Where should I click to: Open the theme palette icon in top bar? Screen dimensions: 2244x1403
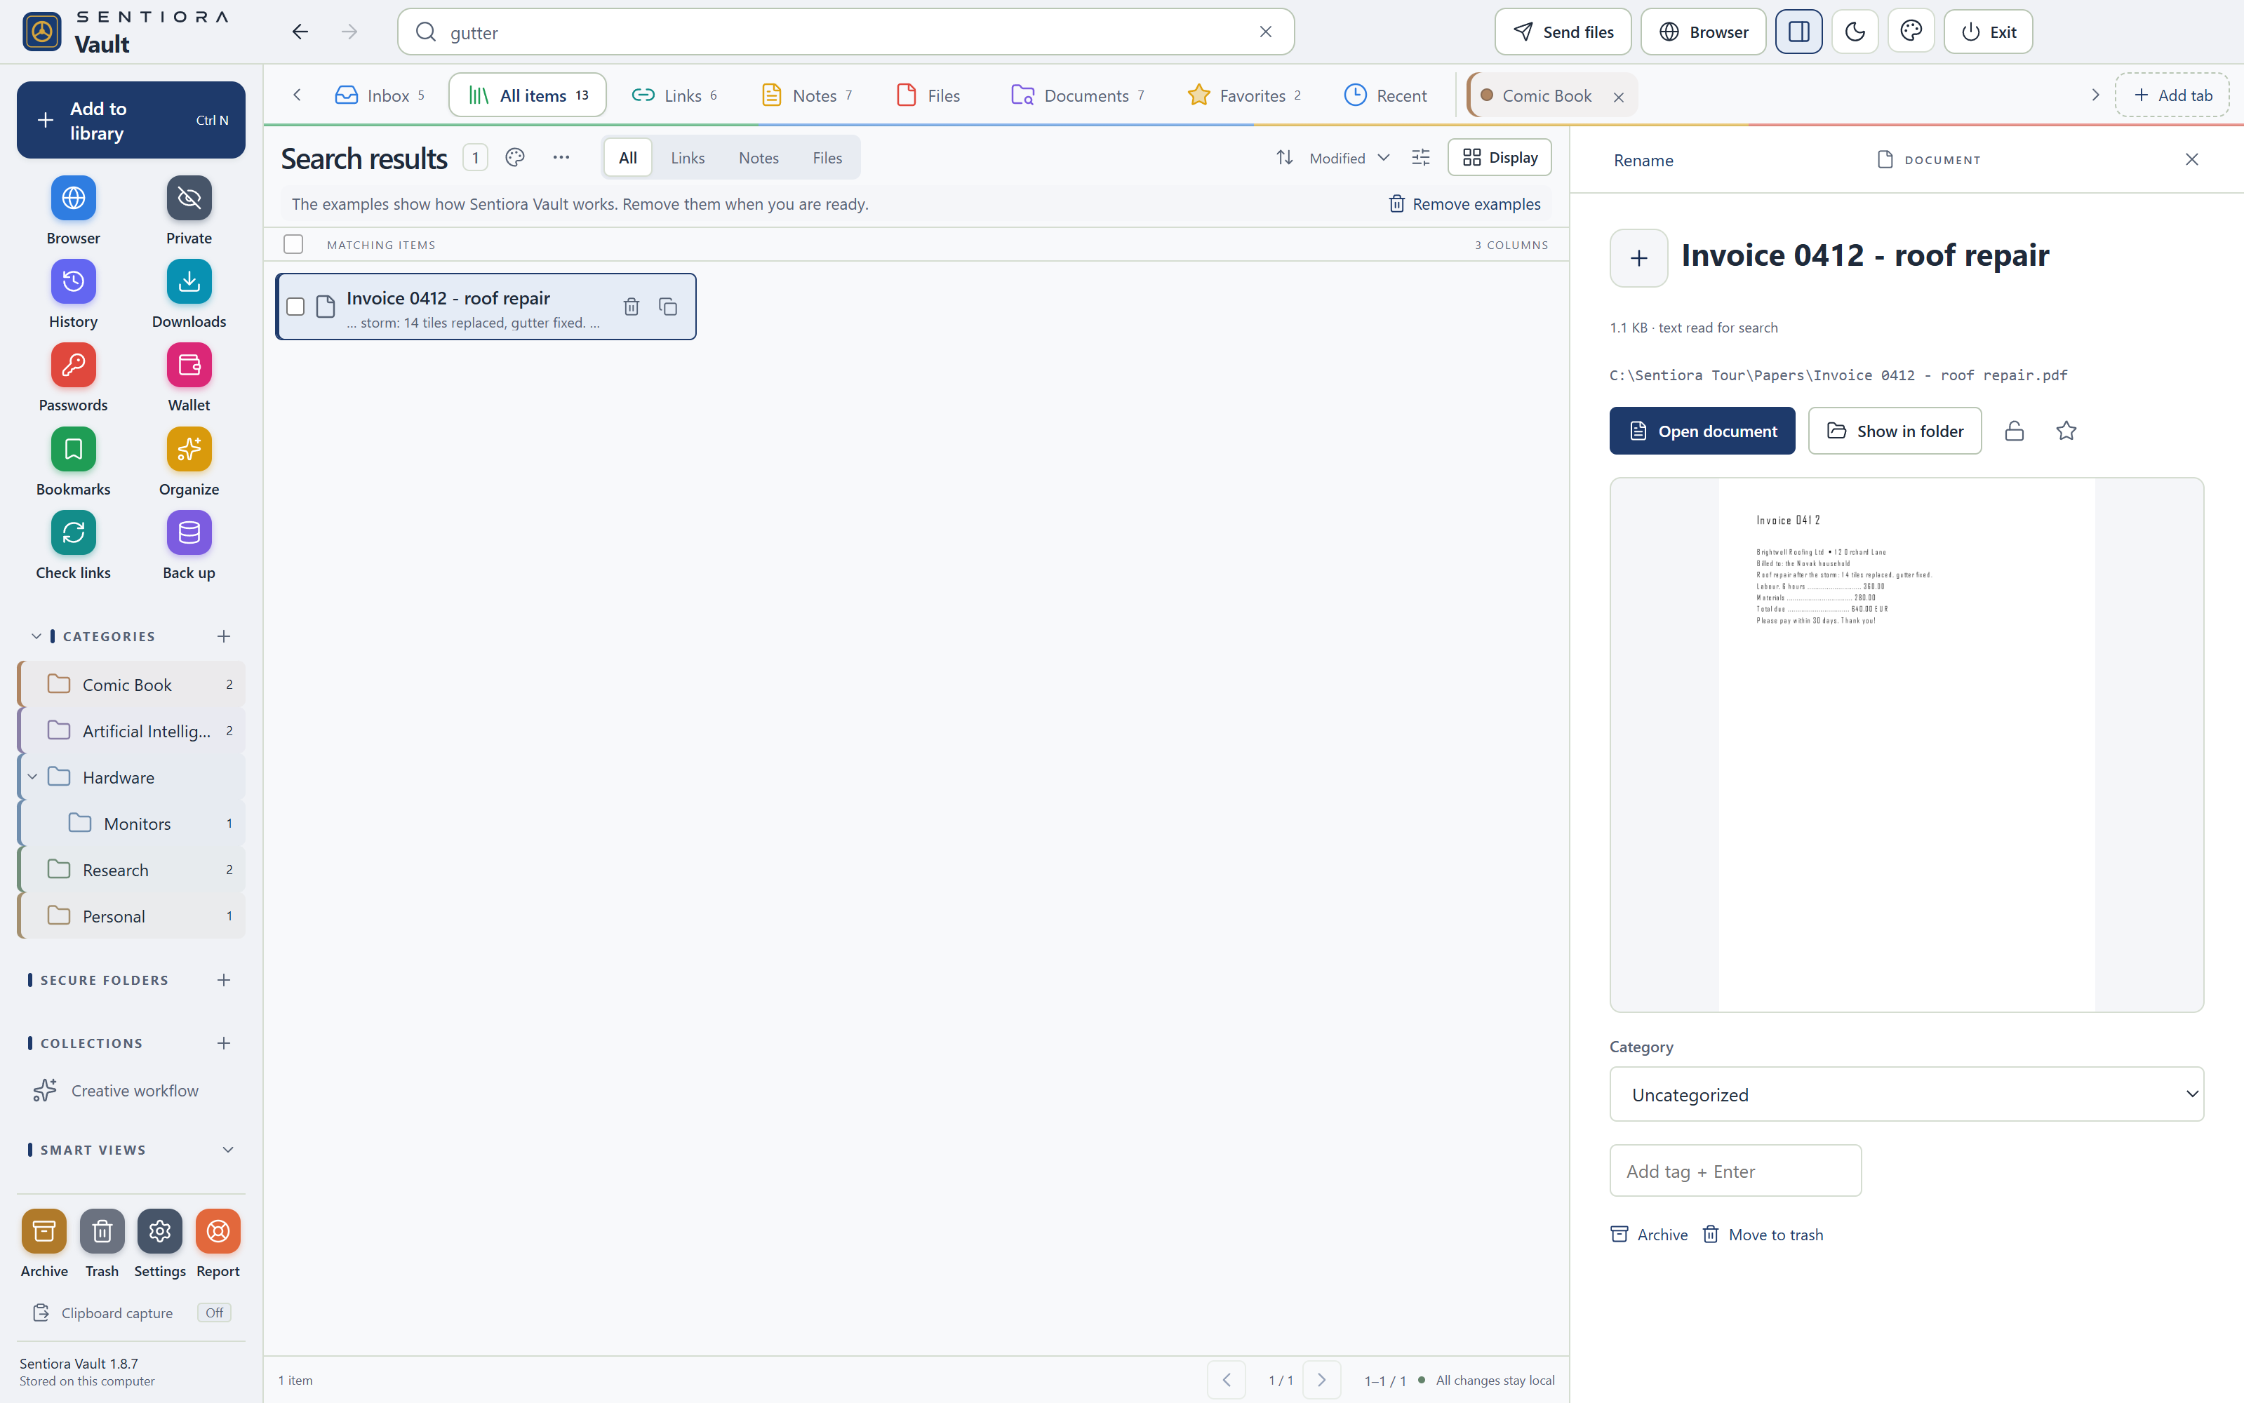[1911, 32]
